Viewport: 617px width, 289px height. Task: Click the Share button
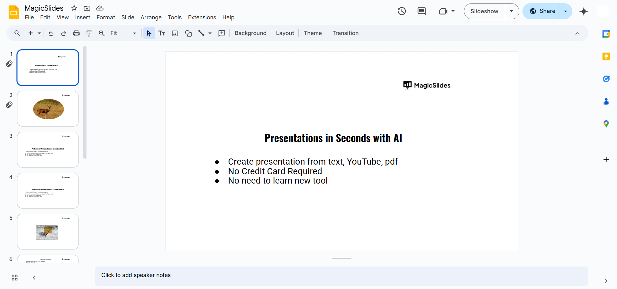542,11
